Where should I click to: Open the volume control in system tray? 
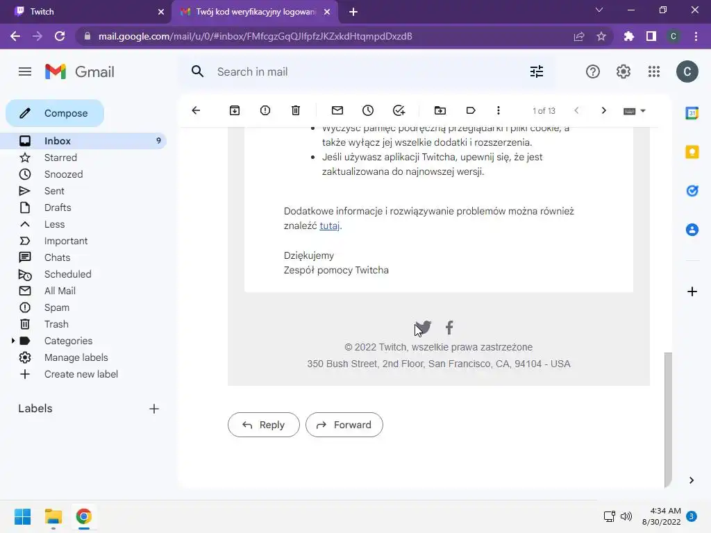626,516
